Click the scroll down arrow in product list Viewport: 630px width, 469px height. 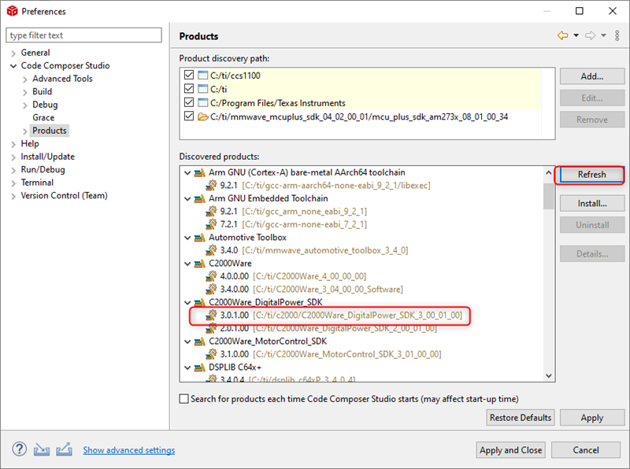[548, 375]
